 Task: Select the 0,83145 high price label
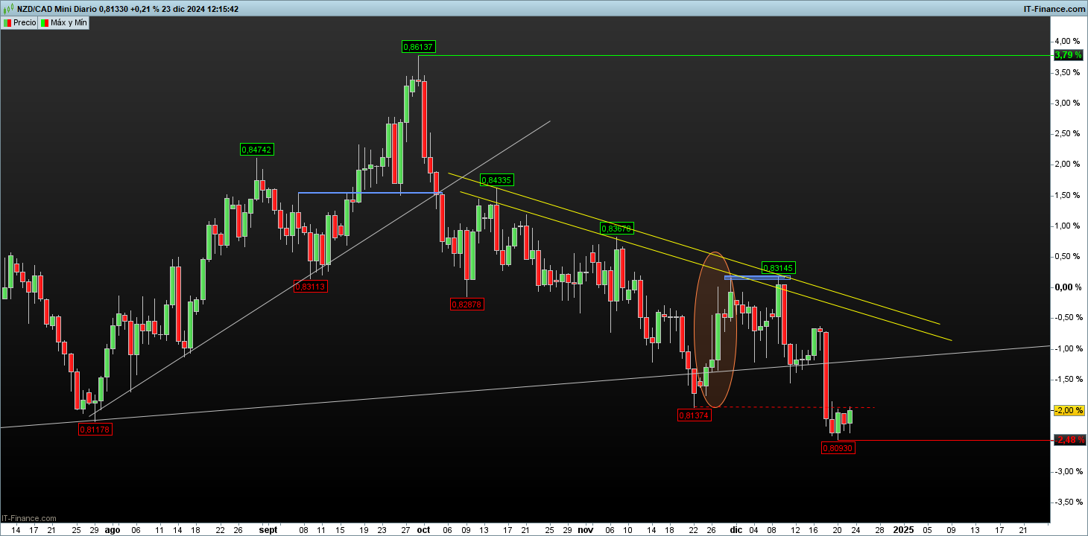779,268
